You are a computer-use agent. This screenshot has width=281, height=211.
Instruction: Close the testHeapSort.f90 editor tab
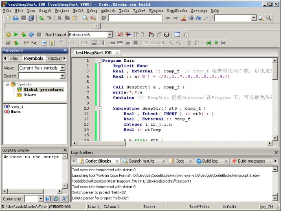click(117, 53)
